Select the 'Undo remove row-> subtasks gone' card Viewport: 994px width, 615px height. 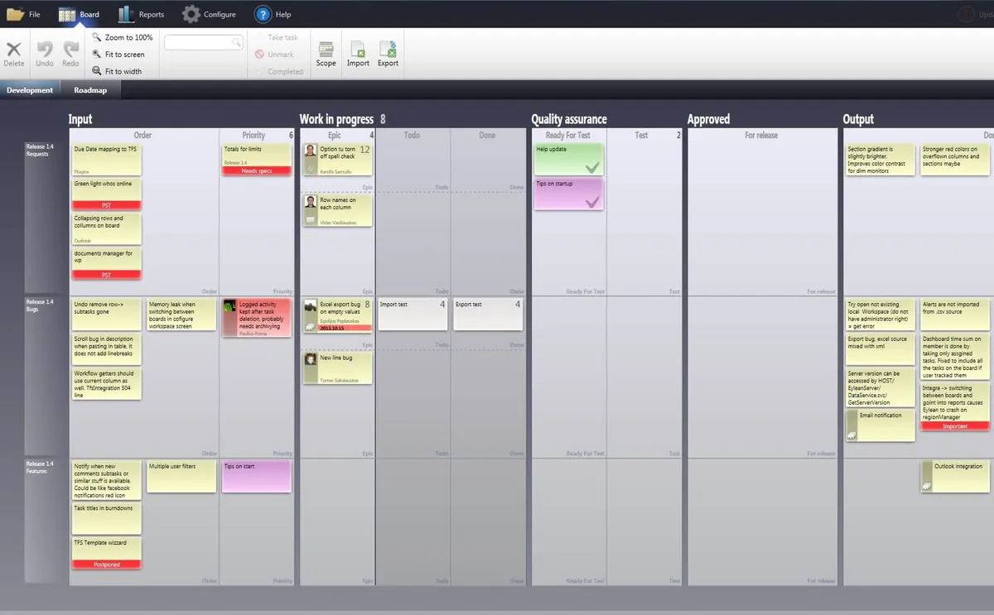click(107, 315)
